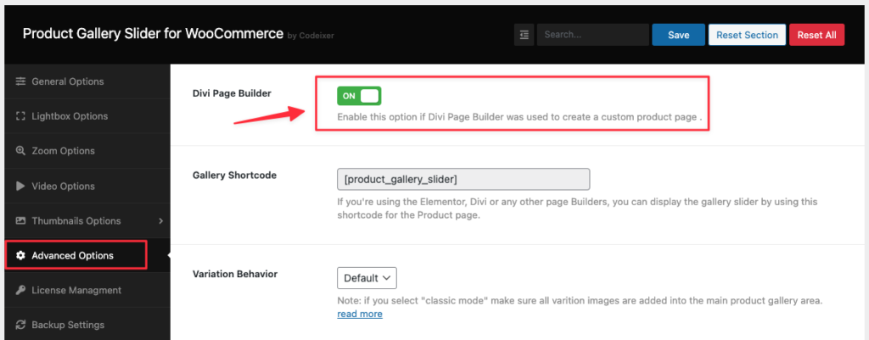Click the 'by Codeixer' text
Viewport: 869px width, 340px height.
pyautogui.click(x=311, y=36)
